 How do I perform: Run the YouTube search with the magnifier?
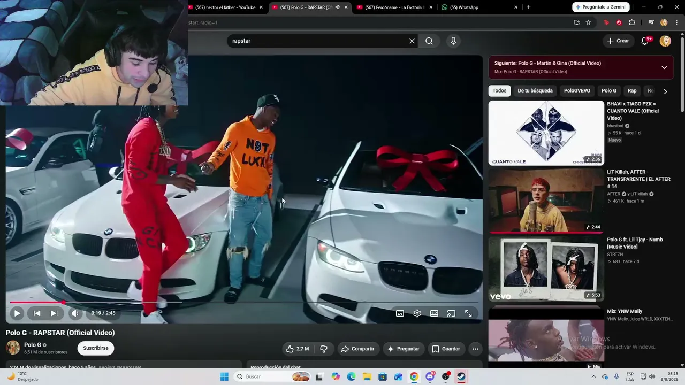tap(429, 41)
